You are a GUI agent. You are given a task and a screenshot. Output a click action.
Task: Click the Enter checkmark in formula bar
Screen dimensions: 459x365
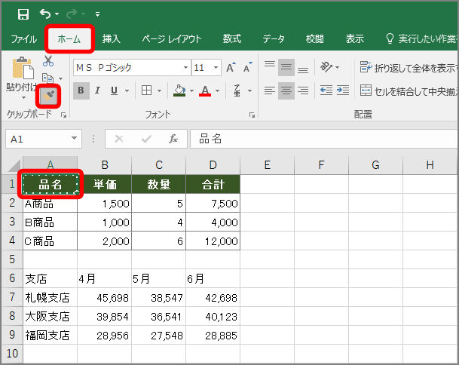coord(146,139)
